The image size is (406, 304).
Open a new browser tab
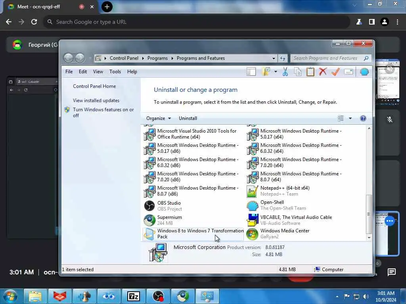coord(107,7)
